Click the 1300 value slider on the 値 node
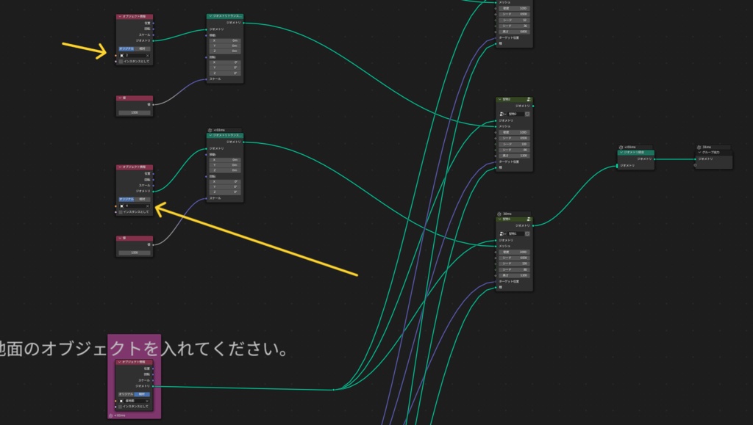753x425 pixels. pos(135,112)
